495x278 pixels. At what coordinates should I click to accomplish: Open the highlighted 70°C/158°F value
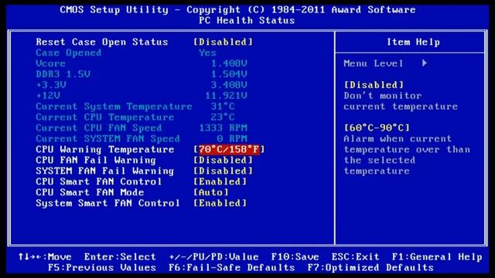pyautogui.click(x=229, y=149)
